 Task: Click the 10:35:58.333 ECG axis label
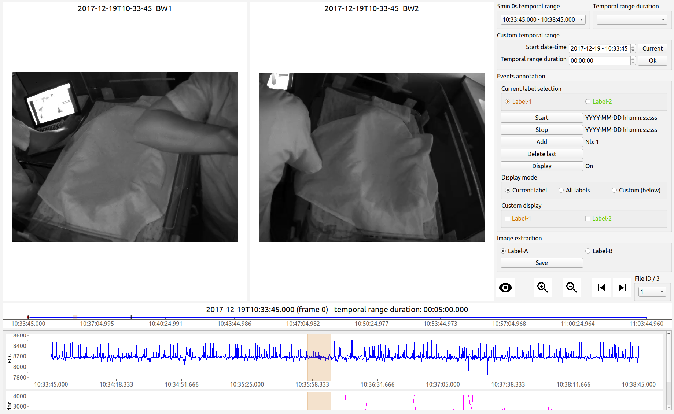click(312, 384)
